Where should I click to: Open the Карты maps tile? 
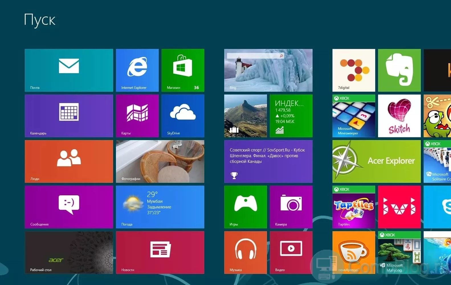(x=137, y=116)
